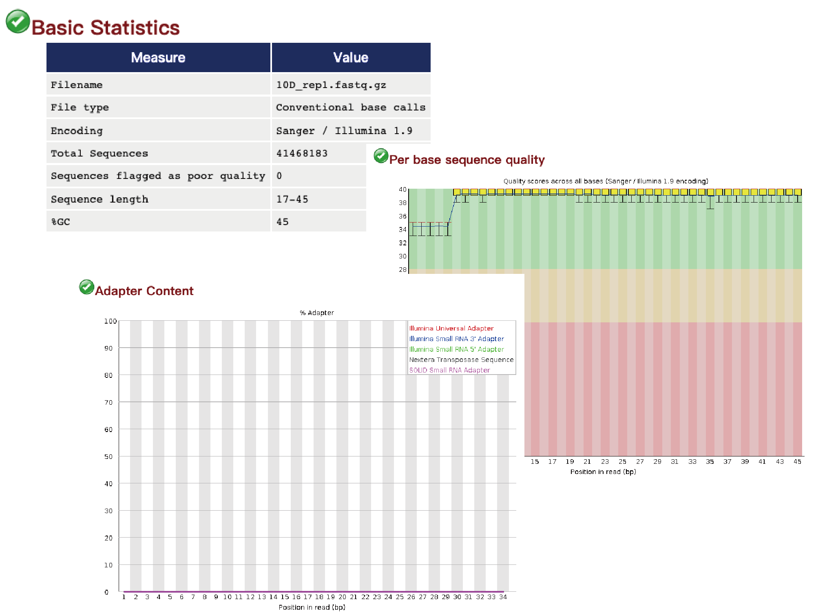Click the pass icon next to Per base sequence quality

tap(381, 156)
